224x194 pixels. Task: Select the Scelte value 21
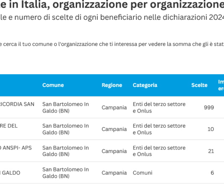coord(211,151)
